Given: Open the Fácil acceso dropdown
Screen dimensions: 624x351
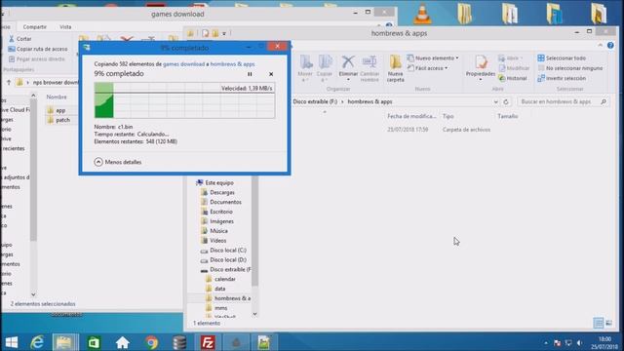Looking at the screenshot, I should (427, 68).
